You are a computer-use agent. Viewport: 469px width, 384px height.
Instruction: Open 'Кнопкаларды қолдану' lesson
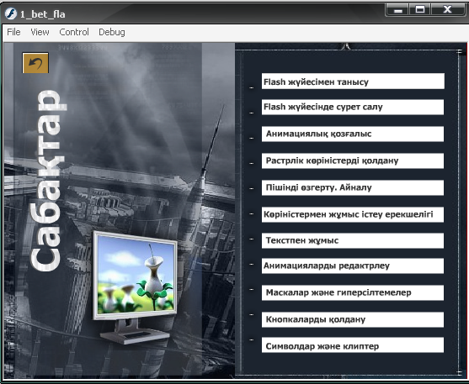click(353, 319)
